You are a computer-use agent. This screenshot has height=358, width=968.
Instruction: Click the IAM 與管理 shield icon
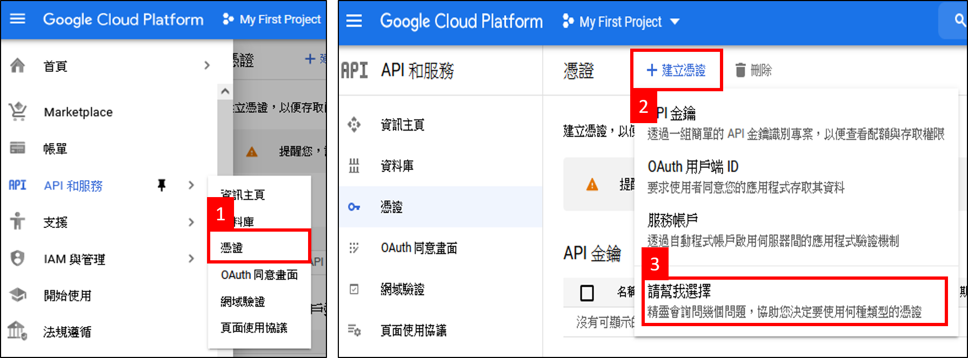click(x=18, y=259)
